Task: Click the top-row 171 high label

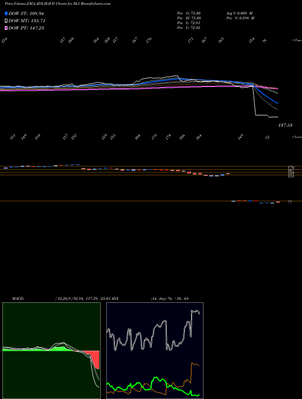Action: pos(191,40)
